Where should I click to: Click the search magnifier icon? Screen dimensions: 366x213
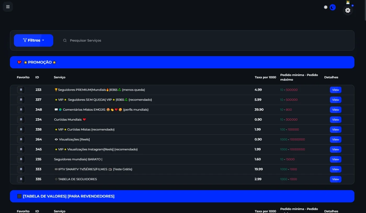pyautogui.click(x=65, y=40)
